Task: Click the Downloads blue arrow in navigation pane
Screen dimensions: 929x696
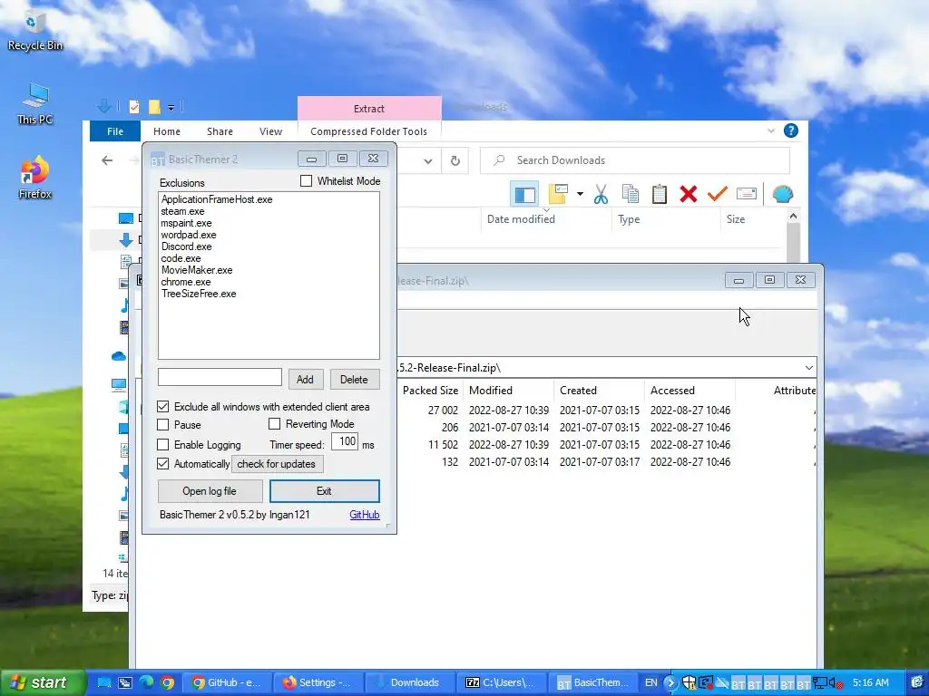Action: (x=125, y=239)
